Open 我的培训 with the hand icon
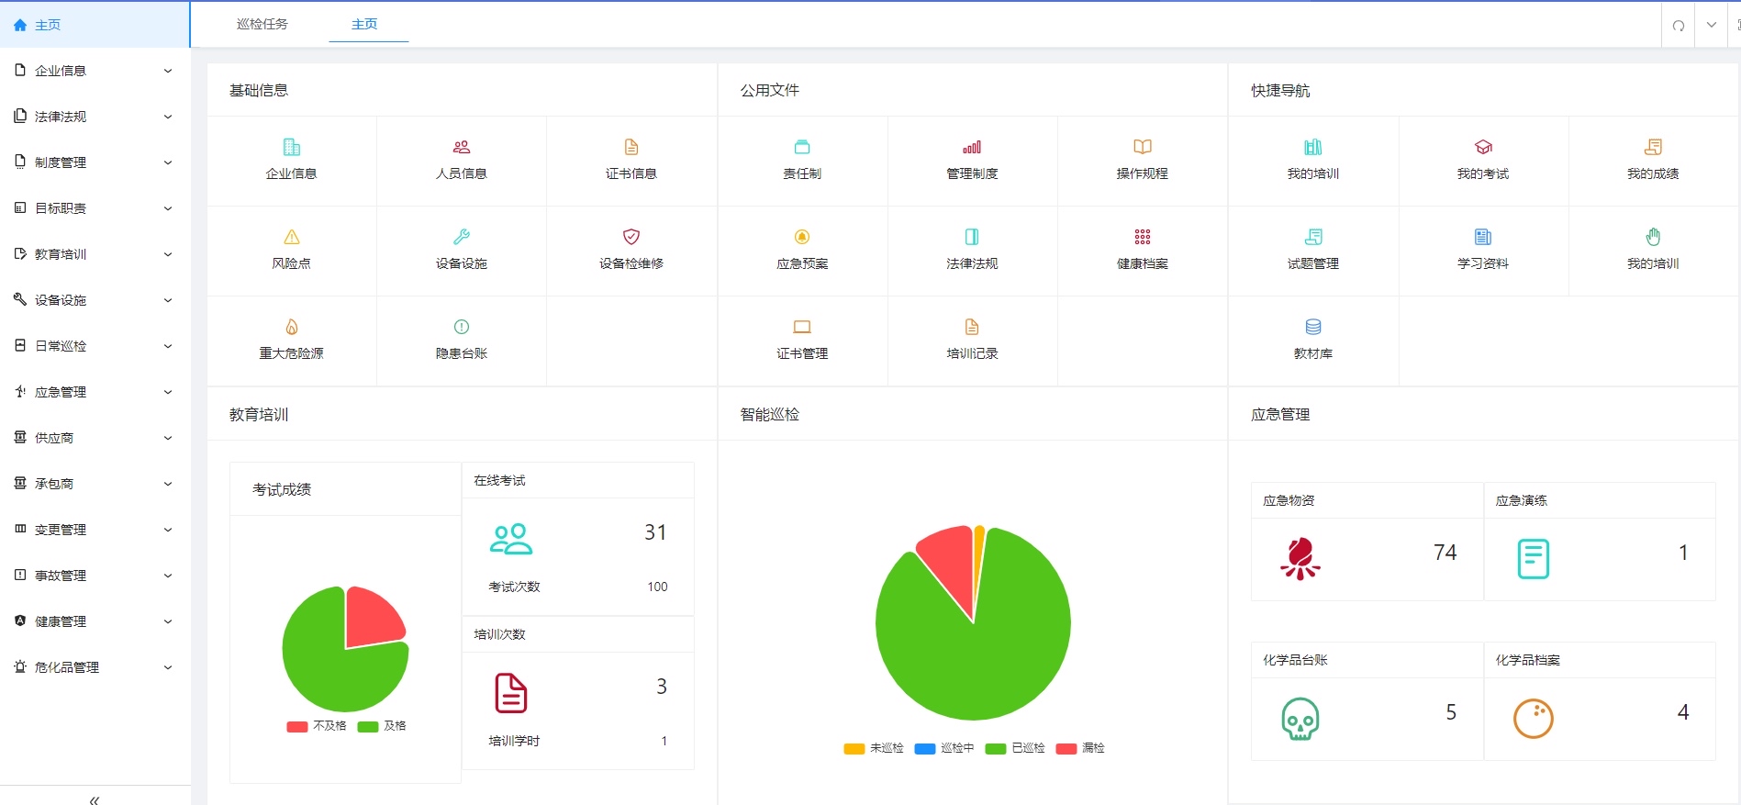Screen dimensions: 1741x805 pos(1653,237)
